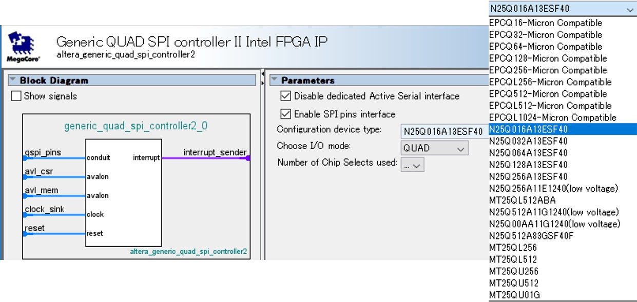Click the generic_quad_spi_controller2_0 block title

coord(136,126)
